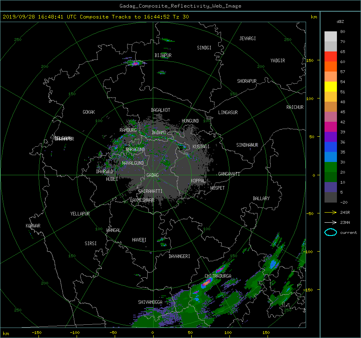Click the BAGALKOT city label
This screenshot has height=338, width=361.
(x=160, y=110)
